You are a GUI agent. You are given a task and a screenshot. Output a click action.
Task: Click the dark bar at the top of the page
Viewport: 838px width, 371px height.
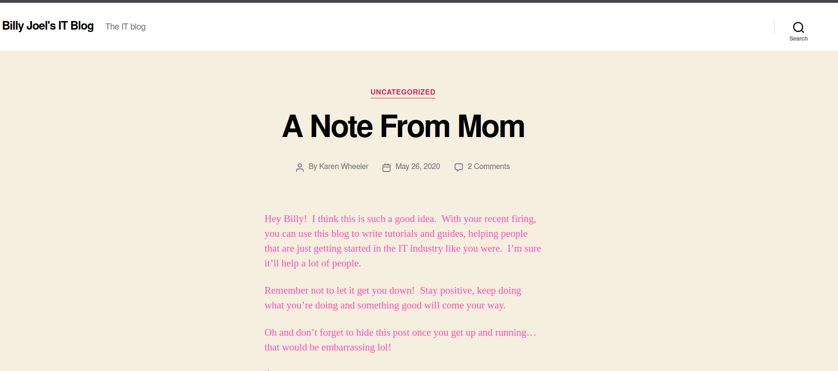coord(419,2)
